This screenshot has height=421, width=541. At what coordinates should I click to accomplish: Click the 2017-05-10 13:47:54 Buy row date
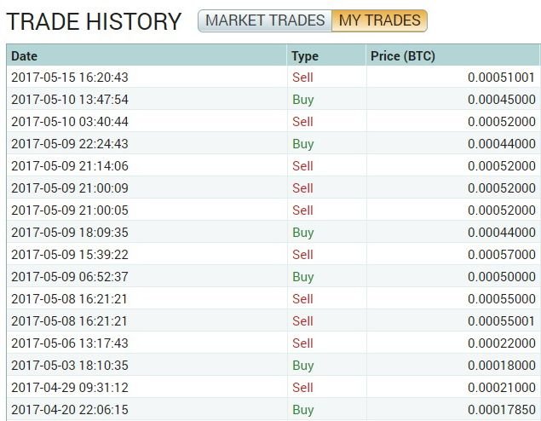(70, 100)
